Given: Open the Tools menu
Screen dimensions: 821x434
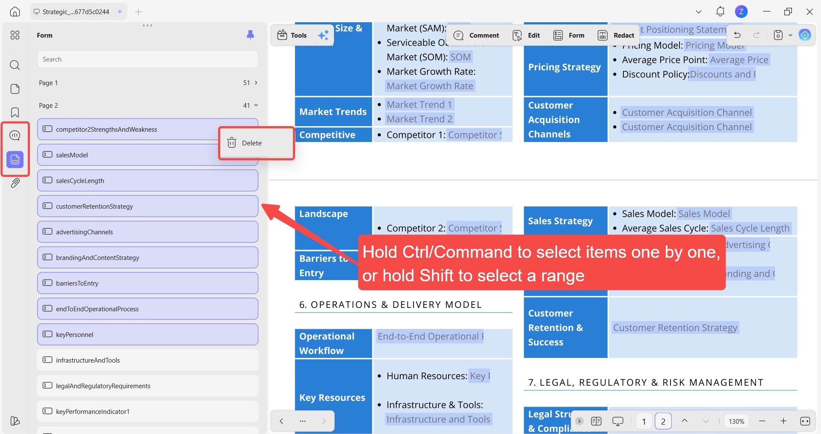Looking at the screenshot, I should click(x=292, y=35).
